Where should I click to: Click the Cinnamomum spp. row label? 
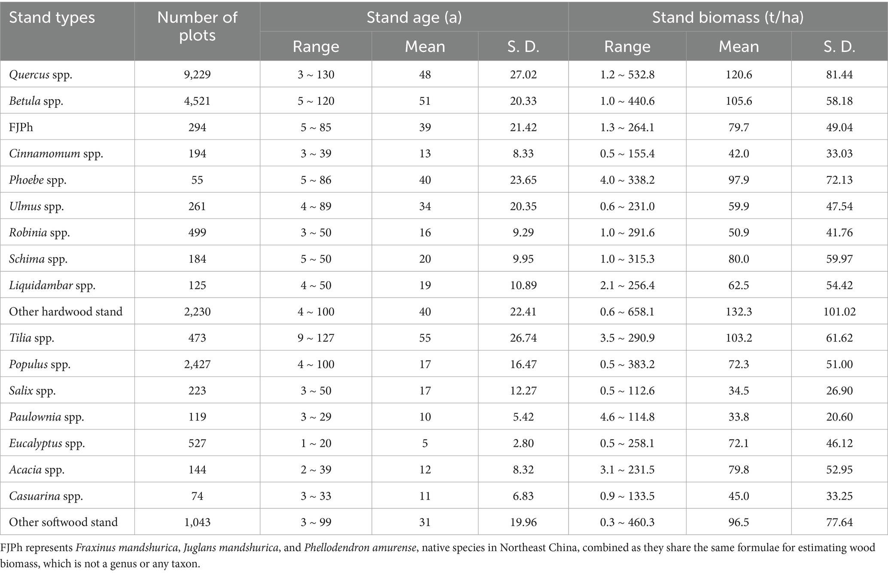[x=56, y=154]
